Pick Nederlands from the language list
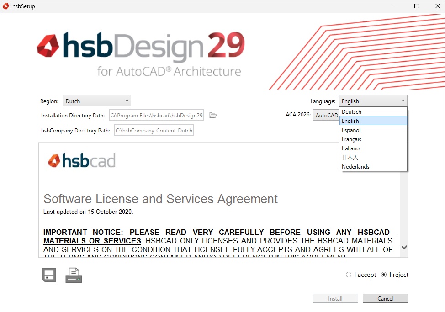This screenshot has width=445, height=312. point(373,166)
